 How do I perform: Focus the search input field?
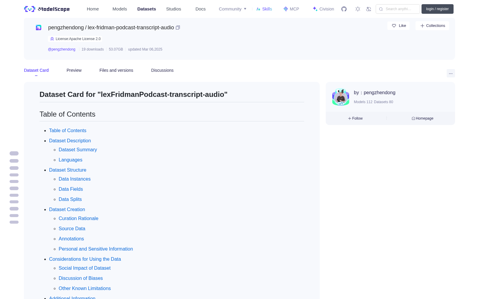[398, 9]
